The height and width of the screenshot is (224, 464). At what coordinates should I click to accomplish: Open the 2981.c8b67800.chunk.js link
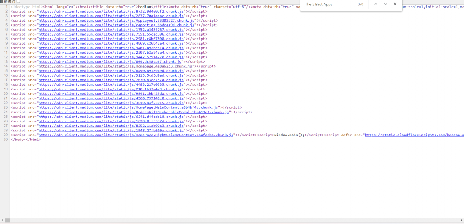(111, 39)
